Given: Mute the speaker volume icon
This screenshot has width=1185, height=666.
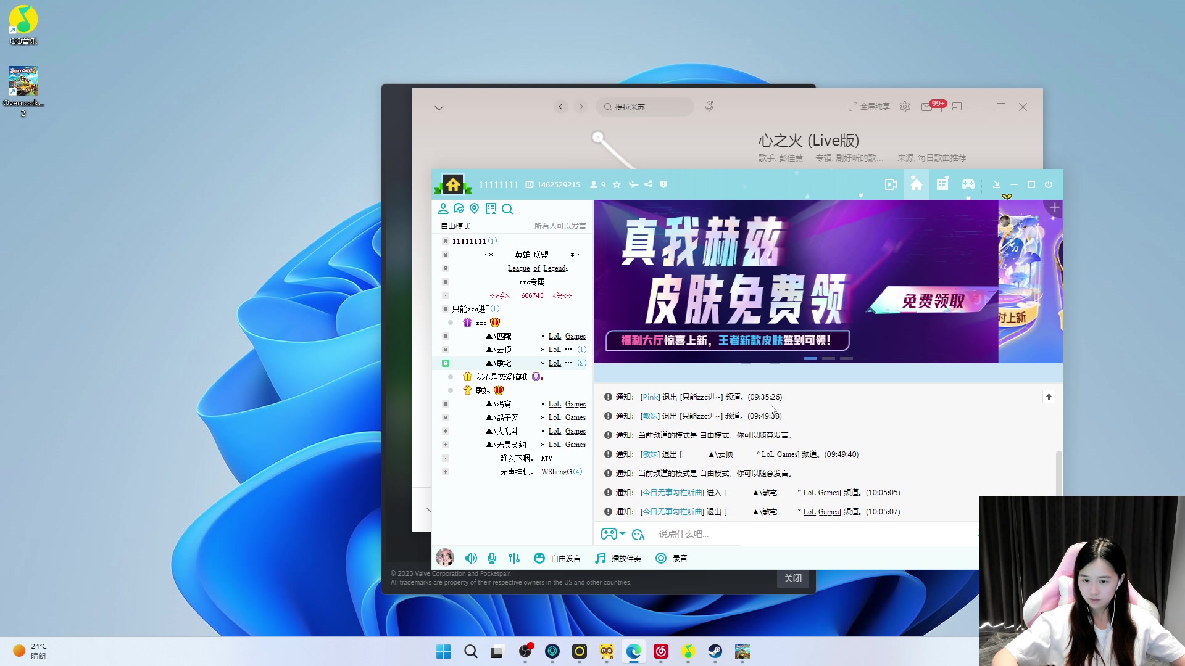Looking at the screenshot, I should click(x=471, y=558).
